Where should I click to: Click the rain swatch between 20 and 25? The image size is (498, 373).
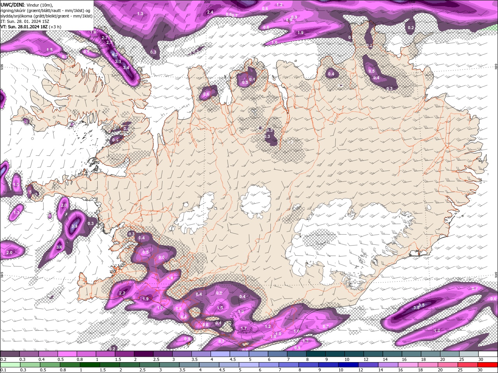point(447,365)
